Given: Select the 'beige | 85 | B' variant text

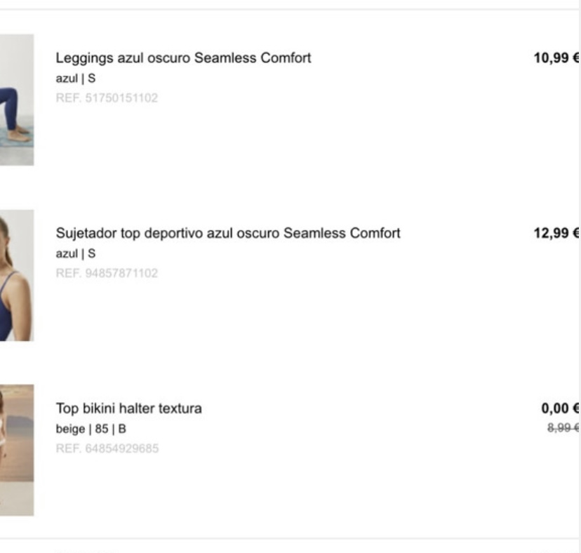Looking at the screenshot, I should click(91, 429).
